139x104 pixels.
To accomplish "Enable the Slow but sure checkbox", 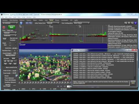I will (x=9, y=38).
